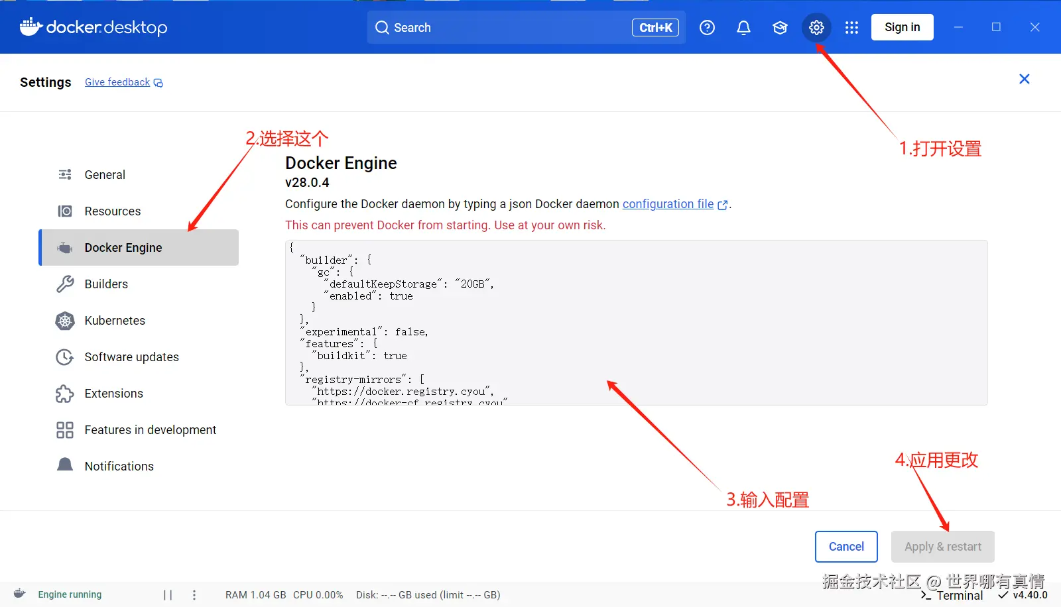This screenshot has width=1061, height=607.
Task: Maximize the Docker Desktop window
Action: pos(996,27)
